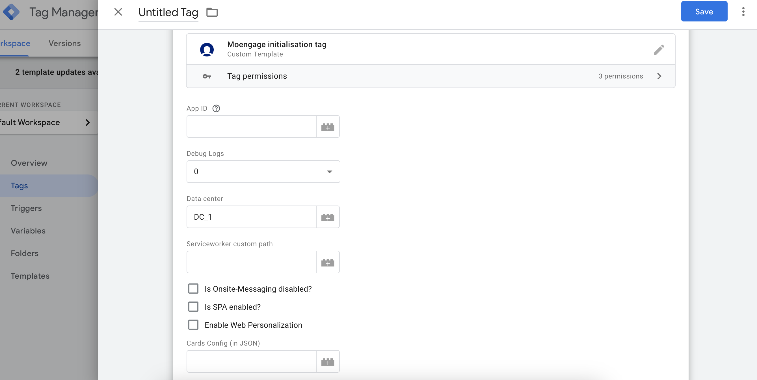The width and height of the screenshot is (757, 380).
Task: Click the Tag Manager logo
Action: [x=12, y=12]
